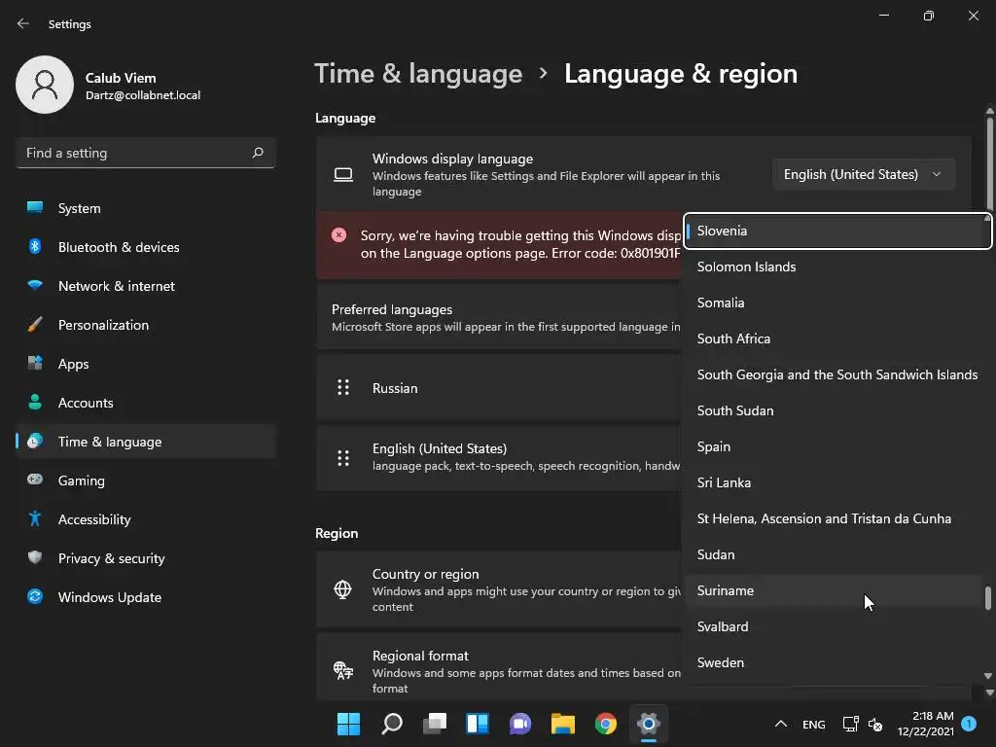This screenshot has height=747, width=996.
Task: Select Suriname in country list
Action: click(835, 590)
